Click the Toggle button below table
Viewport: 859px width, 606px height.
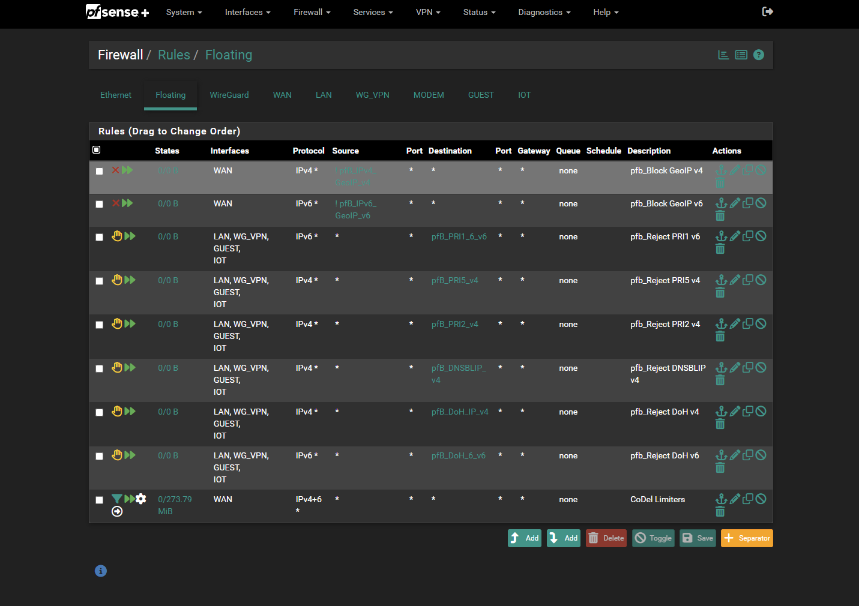click(x=653, y=538)
